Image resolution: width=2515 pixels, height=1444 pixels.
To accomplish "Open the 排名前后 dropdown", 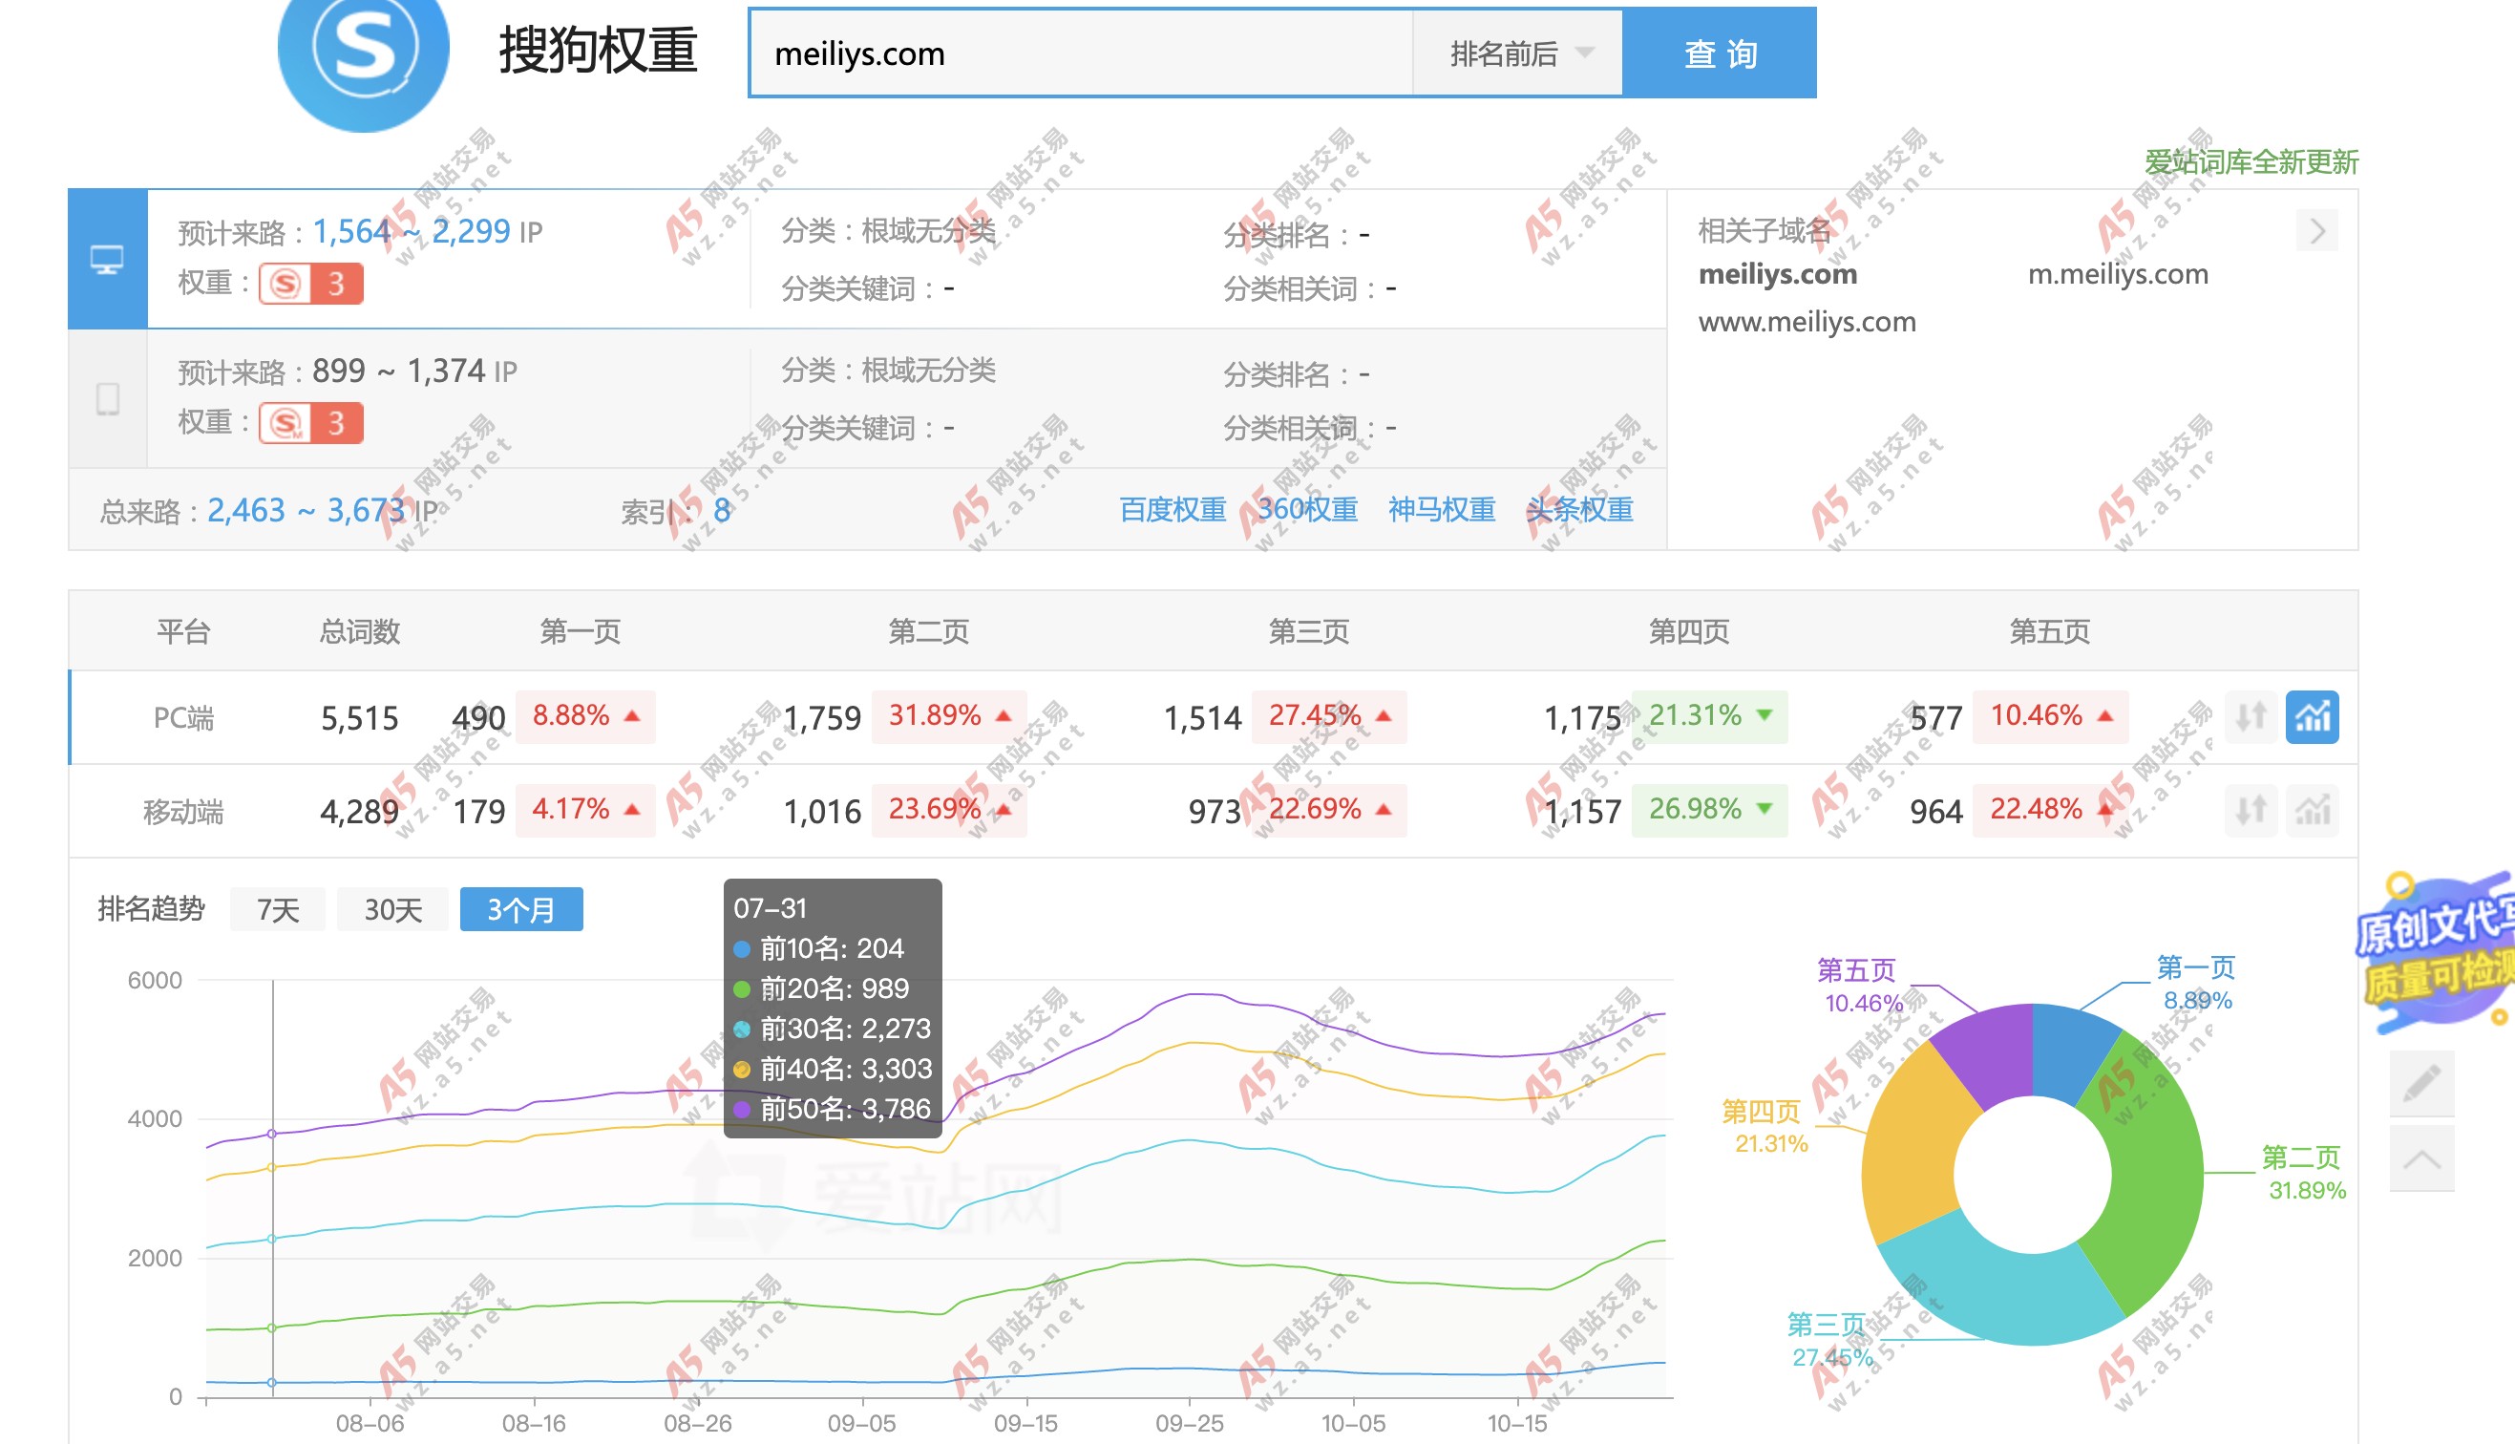I will (x=1518, y=53).
